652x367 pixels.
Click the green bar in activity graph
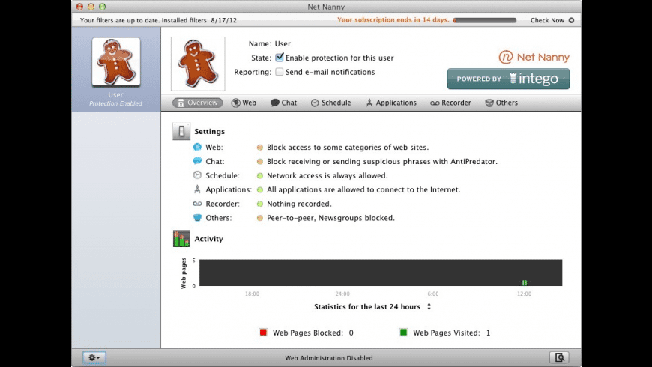[x=525, y=282]
